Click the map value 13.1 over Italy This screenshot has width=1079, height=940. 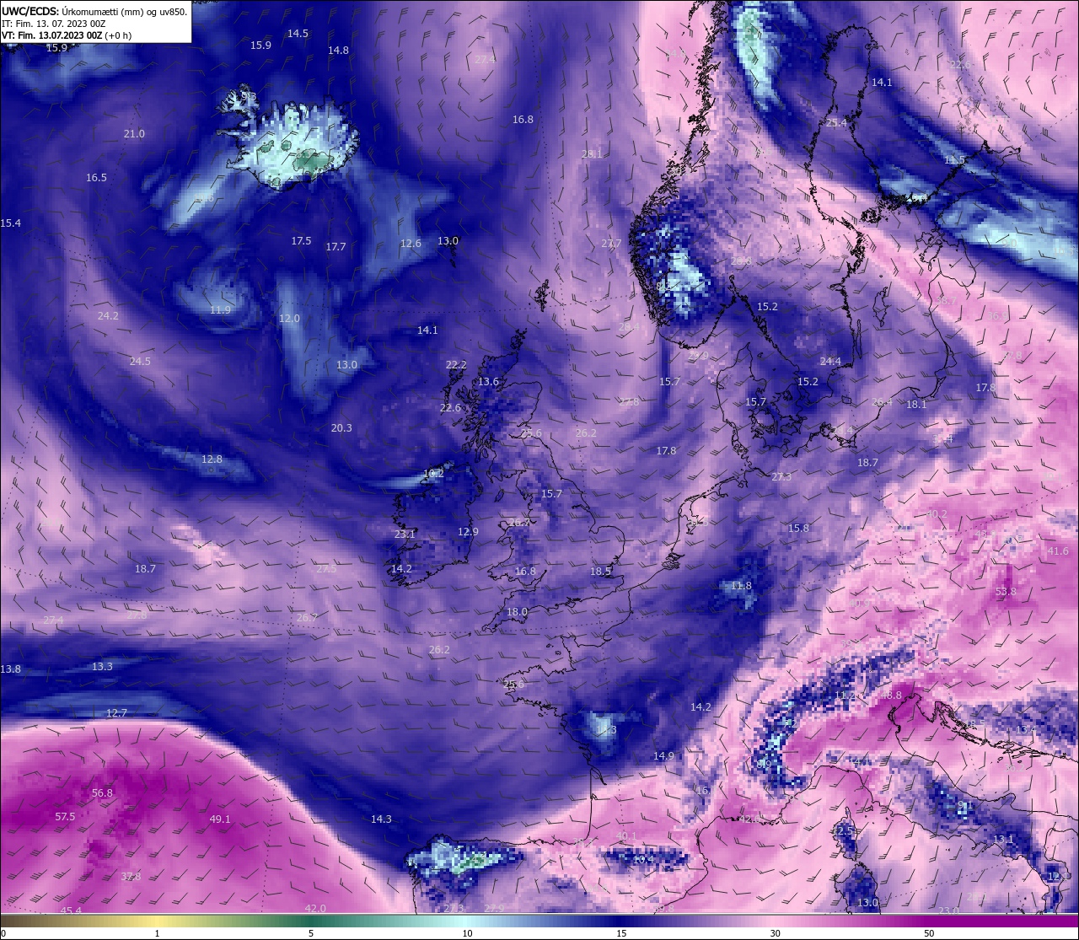click(x=1003, y=840)
